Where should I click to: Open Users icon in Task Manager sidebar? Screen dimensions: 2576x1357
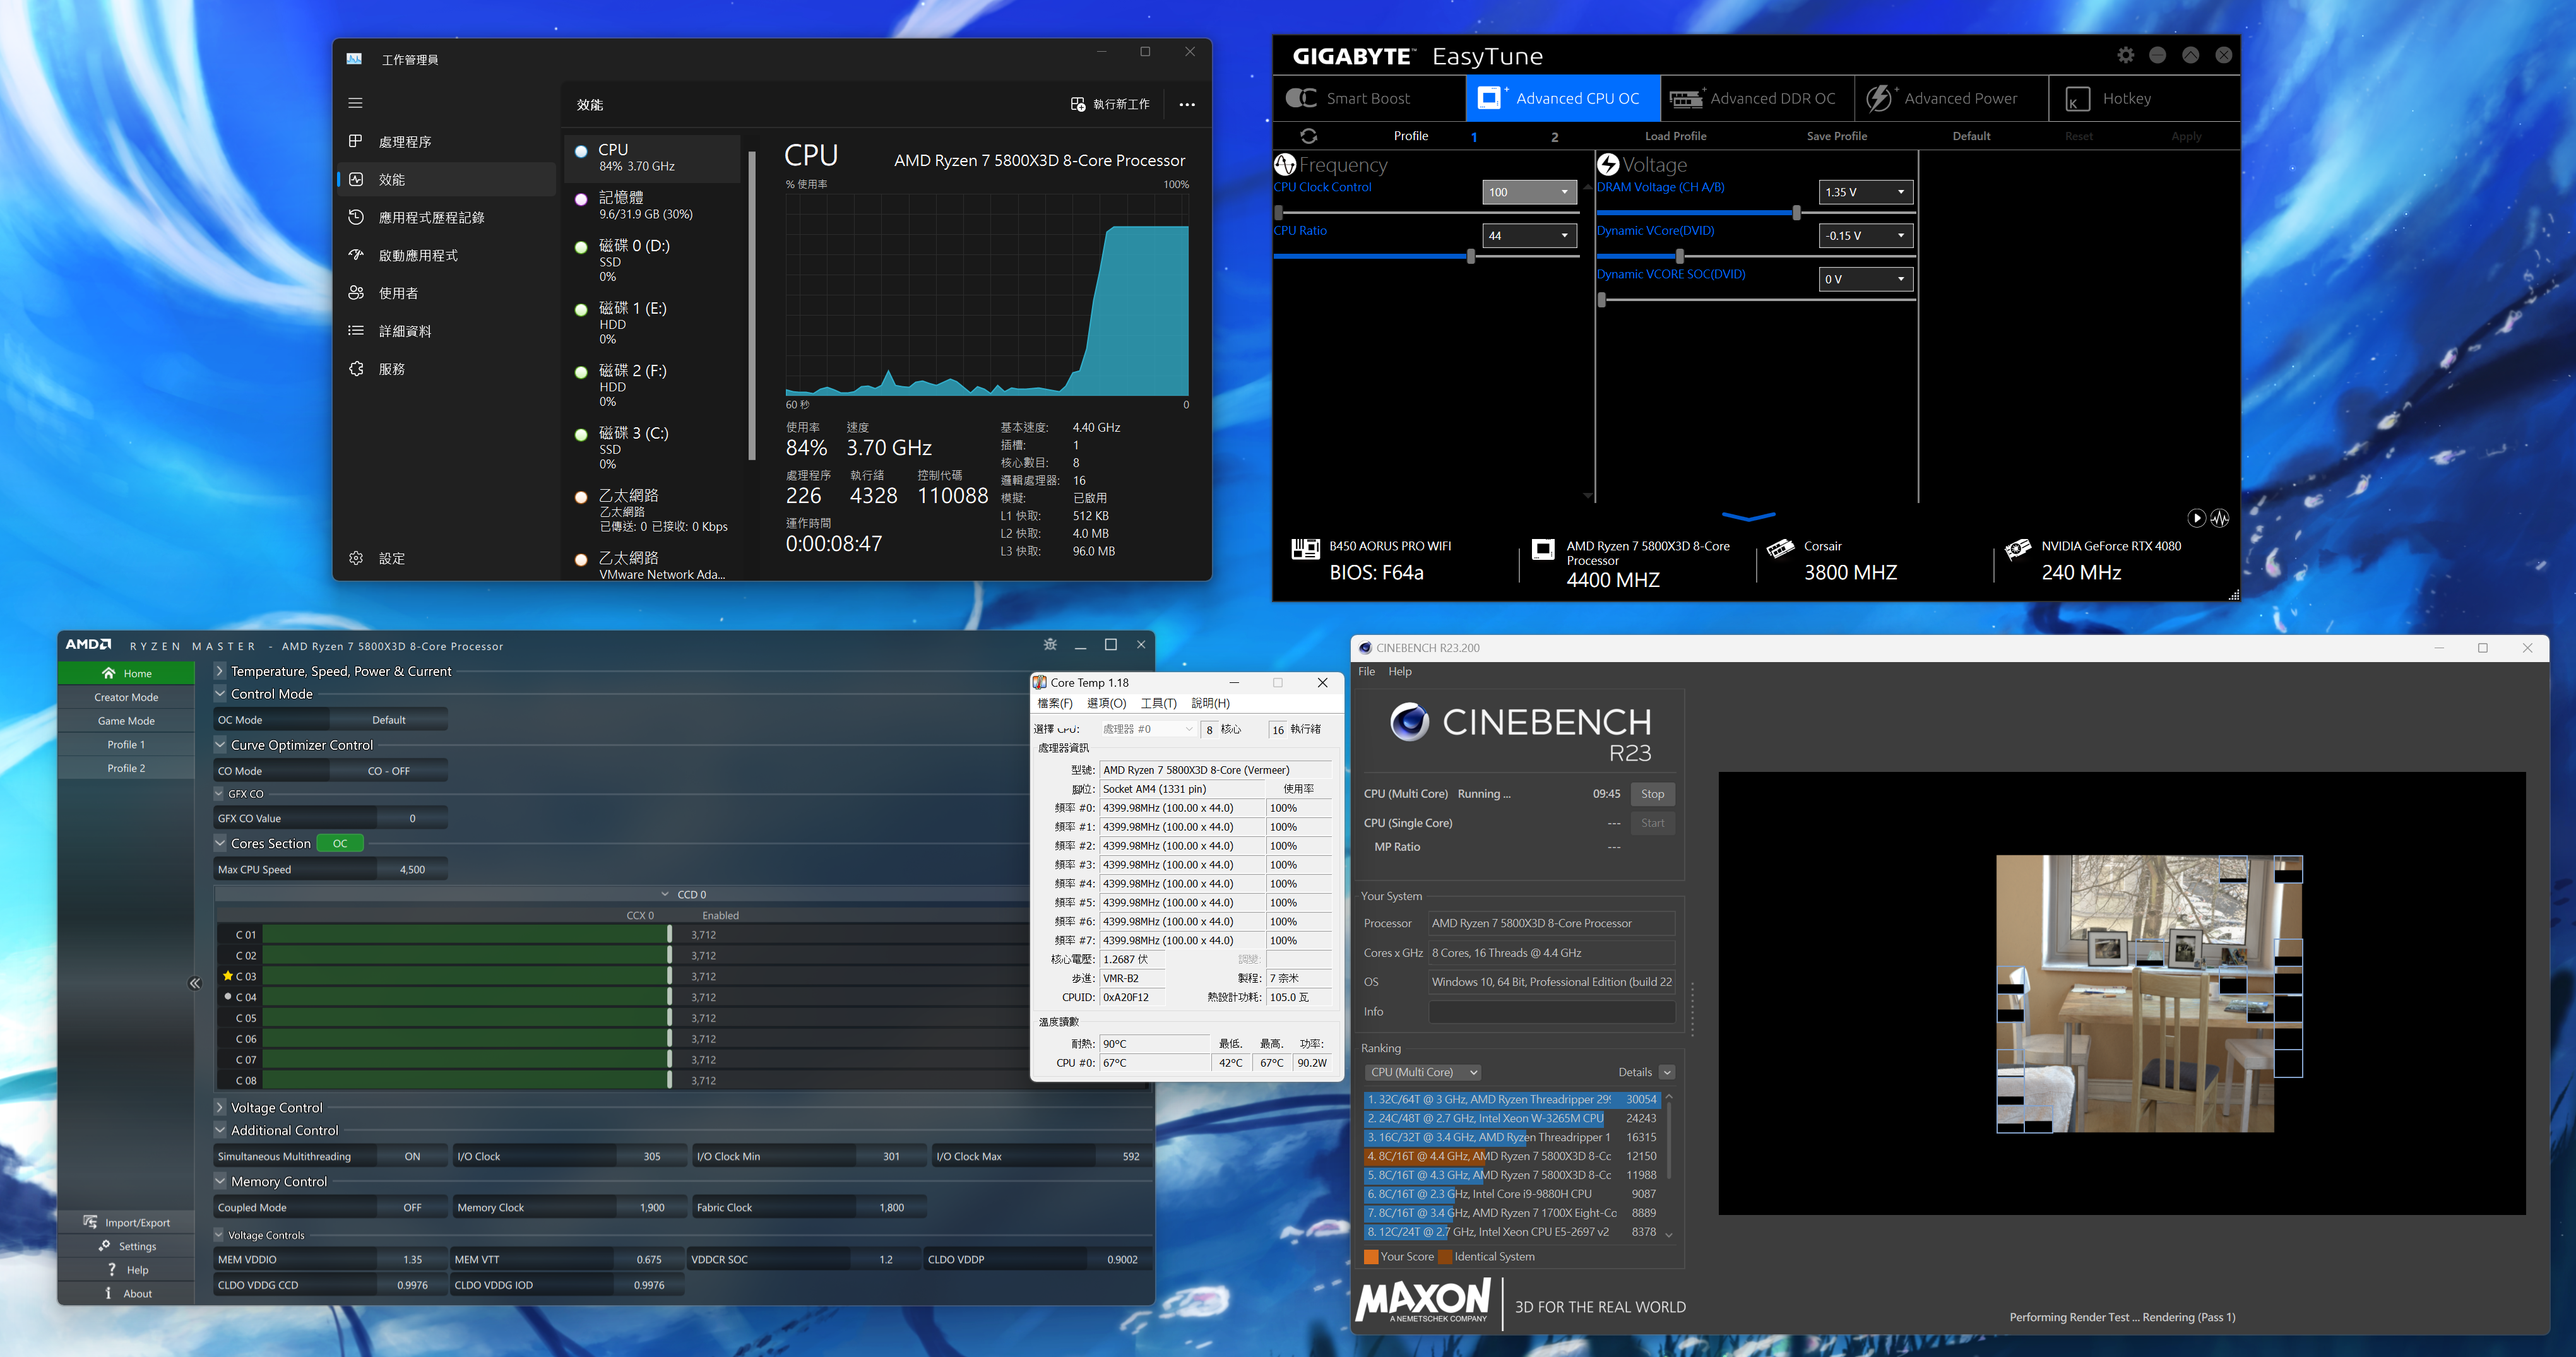(x=355, y=293)
